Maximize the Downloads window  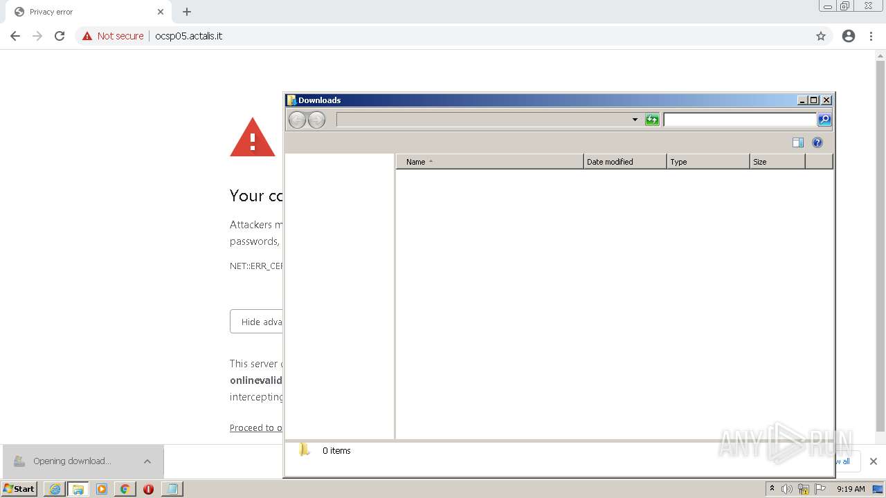tap(814, 100)
